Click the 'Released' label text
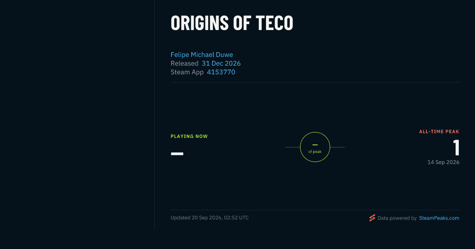The height and width of the screenshot is (249, 475). tap(184, 63)
